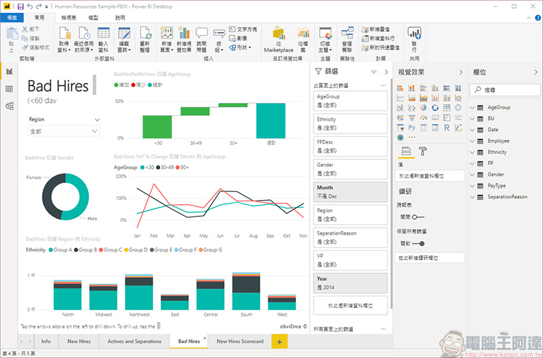This screenshot has width=543, height=358.
Task: Click the Save icon in title bar
Action: click(20, 6)
